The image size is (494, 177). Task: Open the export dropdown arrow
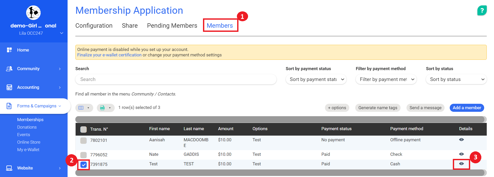point(110,108)
